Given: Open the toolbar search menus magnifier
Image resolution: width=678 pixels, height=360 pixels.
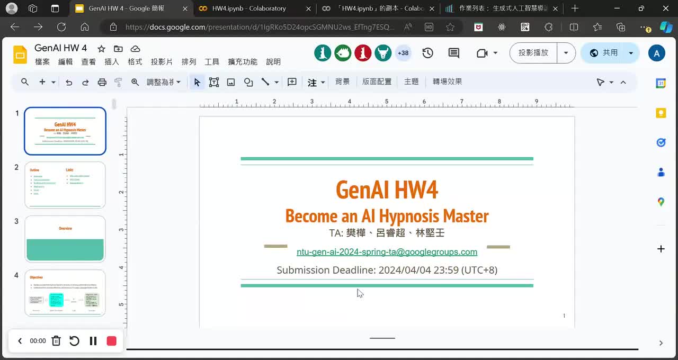Looking at the screenshot, I should (25, 82).
